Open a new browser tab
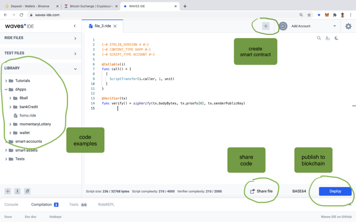This screenshot has width=356, height=222. pos(185,6)
